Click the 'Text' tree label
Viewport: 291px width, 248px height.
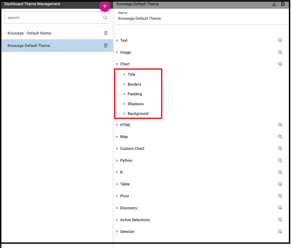pyautogui.click(x=124, y=40)
